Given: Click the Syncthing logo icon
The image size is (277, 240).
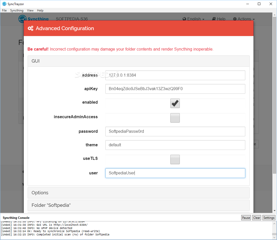Looking at the screenshot, I should tap(22, 19).
